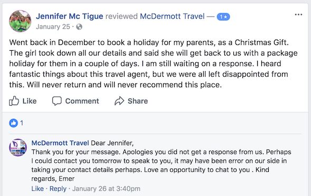Click the Like text label under the review
The image size is (311, 196).
pyautogui.click(x=30, y=101)
